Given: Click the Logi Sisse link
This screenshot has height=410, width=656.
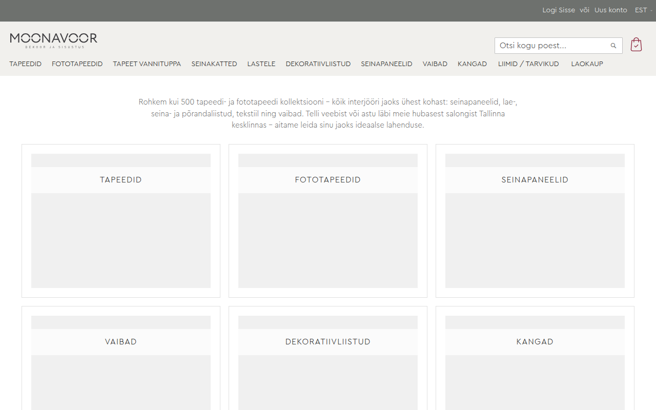Looking at the screenshot, I should 559,10.
